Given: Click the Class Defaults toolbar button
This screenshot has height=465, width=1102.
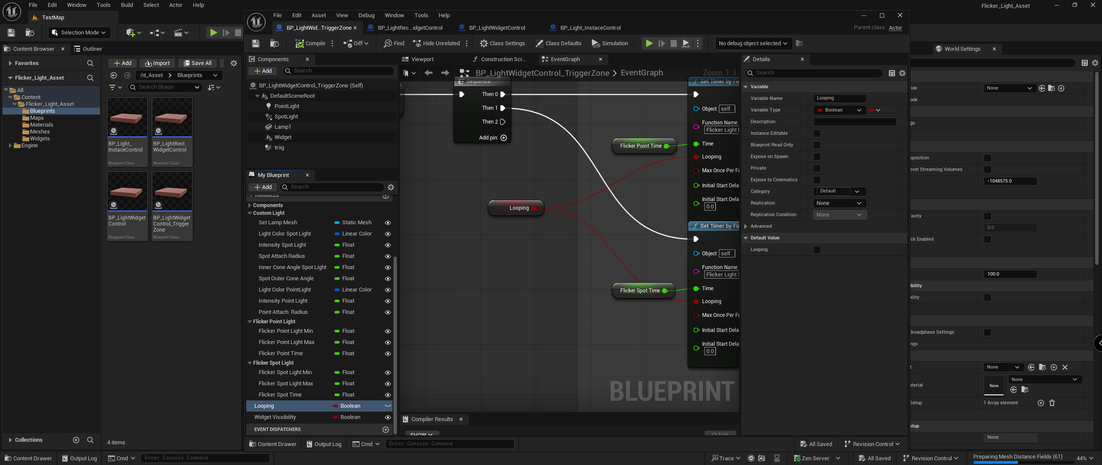Looking at the screenshot, I should 558,43.
